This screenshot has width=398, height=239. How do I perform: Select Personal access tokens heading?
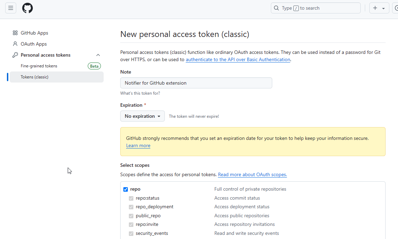click(46, 55)
